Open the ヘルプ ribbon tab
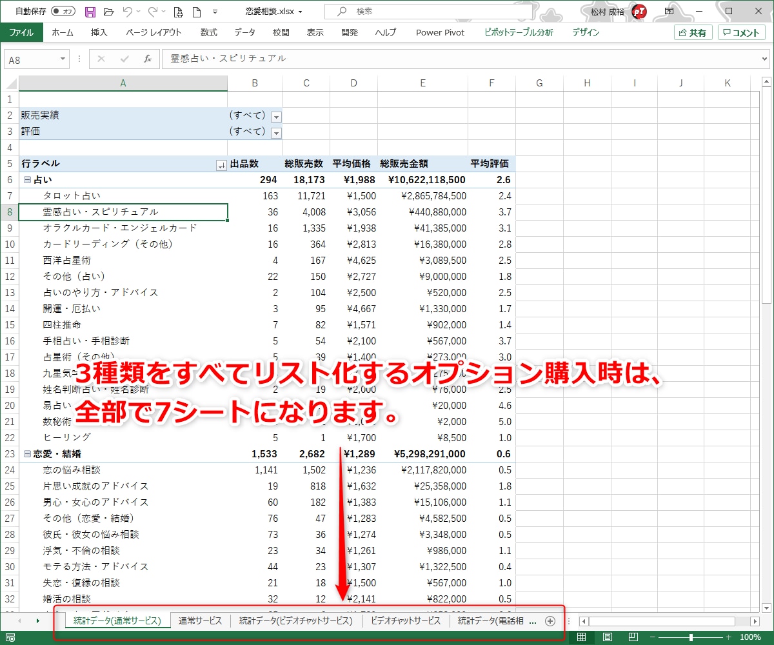Image resolution: width=774 pixels, height=645 pixels. coord(386,32)
